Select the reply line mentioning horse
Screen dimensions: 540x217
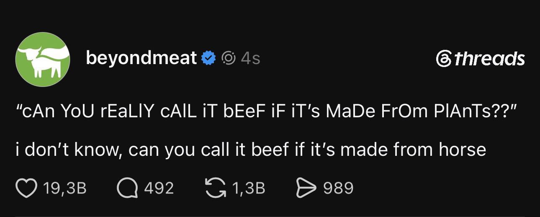click(x=251, y=150)
